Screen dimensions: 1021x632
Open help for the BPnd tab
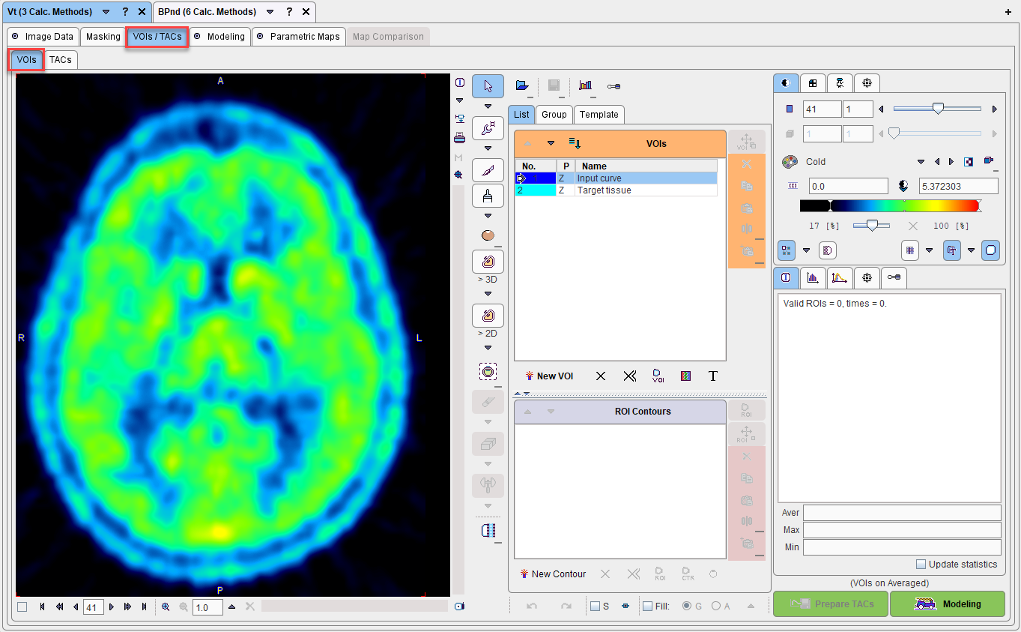coord(289,12)
